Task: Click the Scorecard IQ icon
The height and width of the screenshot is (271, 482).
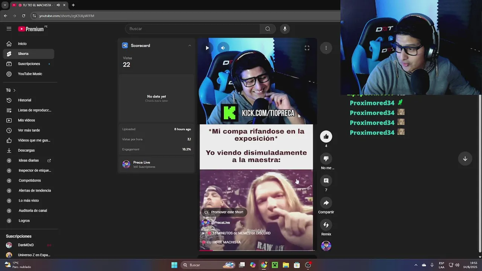Action: pyautogui.click(x=125, y=46)
